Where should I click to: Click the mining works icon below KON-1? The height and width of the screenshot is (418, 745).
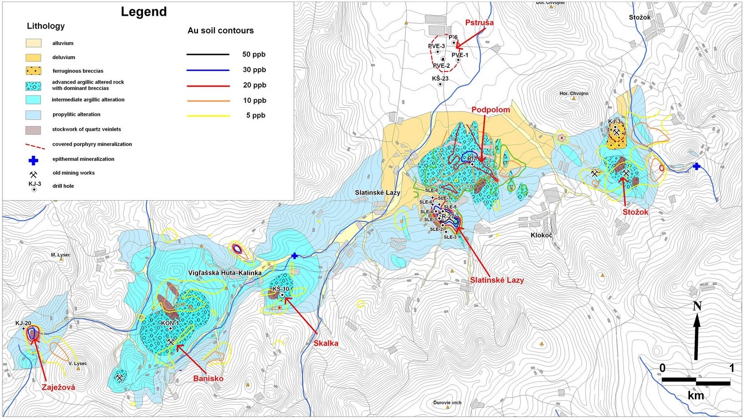click(171, 342)
